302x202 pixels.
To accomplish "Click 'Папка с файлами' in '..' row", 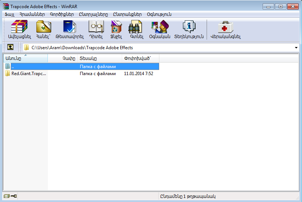I will pos(98,67).
